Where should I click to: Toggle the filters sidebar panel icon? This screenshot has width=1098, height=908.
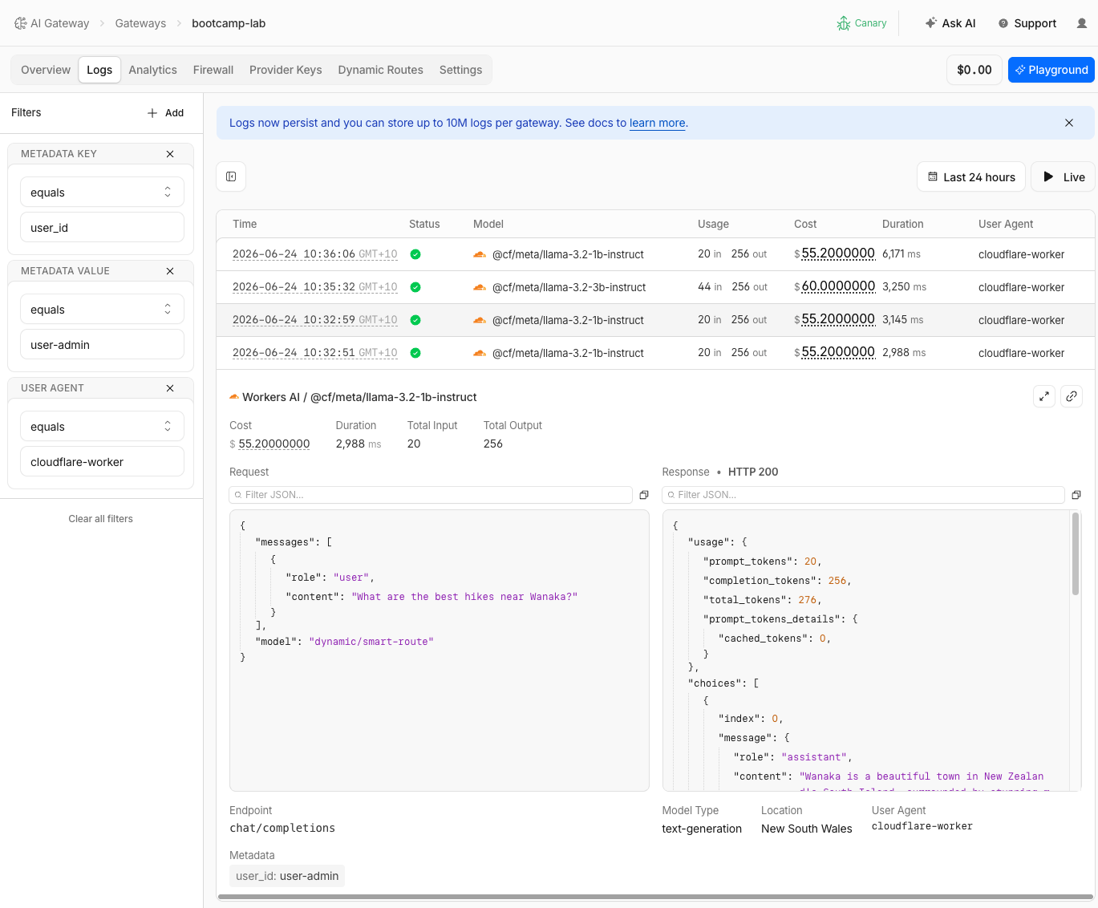pos(231,176)
